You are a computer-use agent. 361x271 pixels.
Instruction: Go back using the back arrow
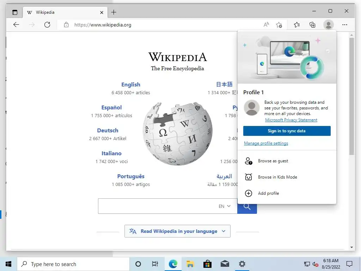coord(16,25)
